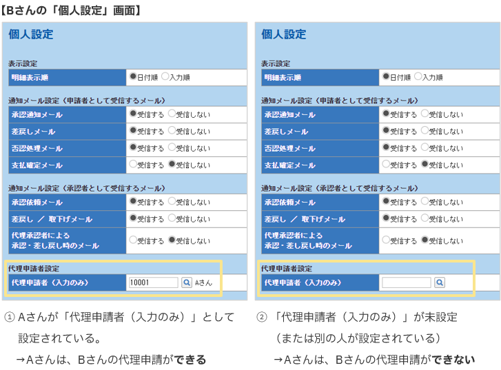Image resolution: width=501 pixels, height=370 pixels.
Task: Select 受信する for 代理承認者 mail in right panel
Action: click(386, 240)
